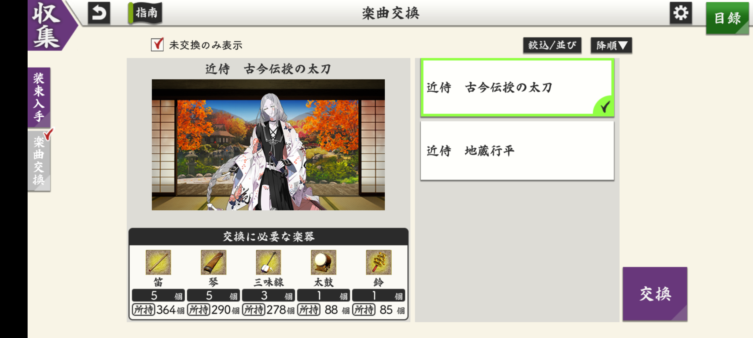Image resolution: width=753 pixels, height=338 pixels.
Task: Toggle 未交換のみ表示 checkbox
Action: pyautogui.click(x=157, y=45)
